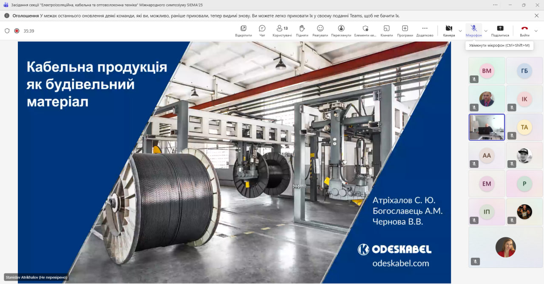Select the large red-haired woman participant tile

point(506,247)
